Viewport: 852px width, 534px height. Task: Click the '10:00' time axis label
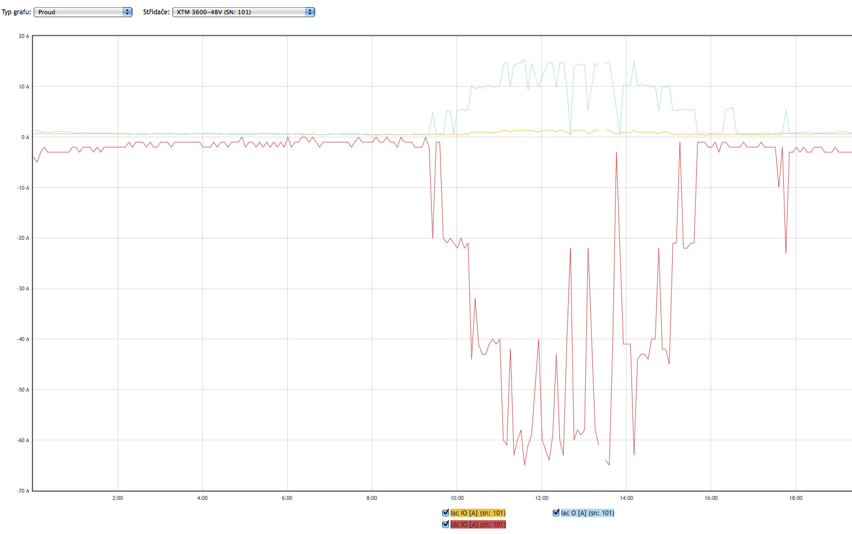457,498
